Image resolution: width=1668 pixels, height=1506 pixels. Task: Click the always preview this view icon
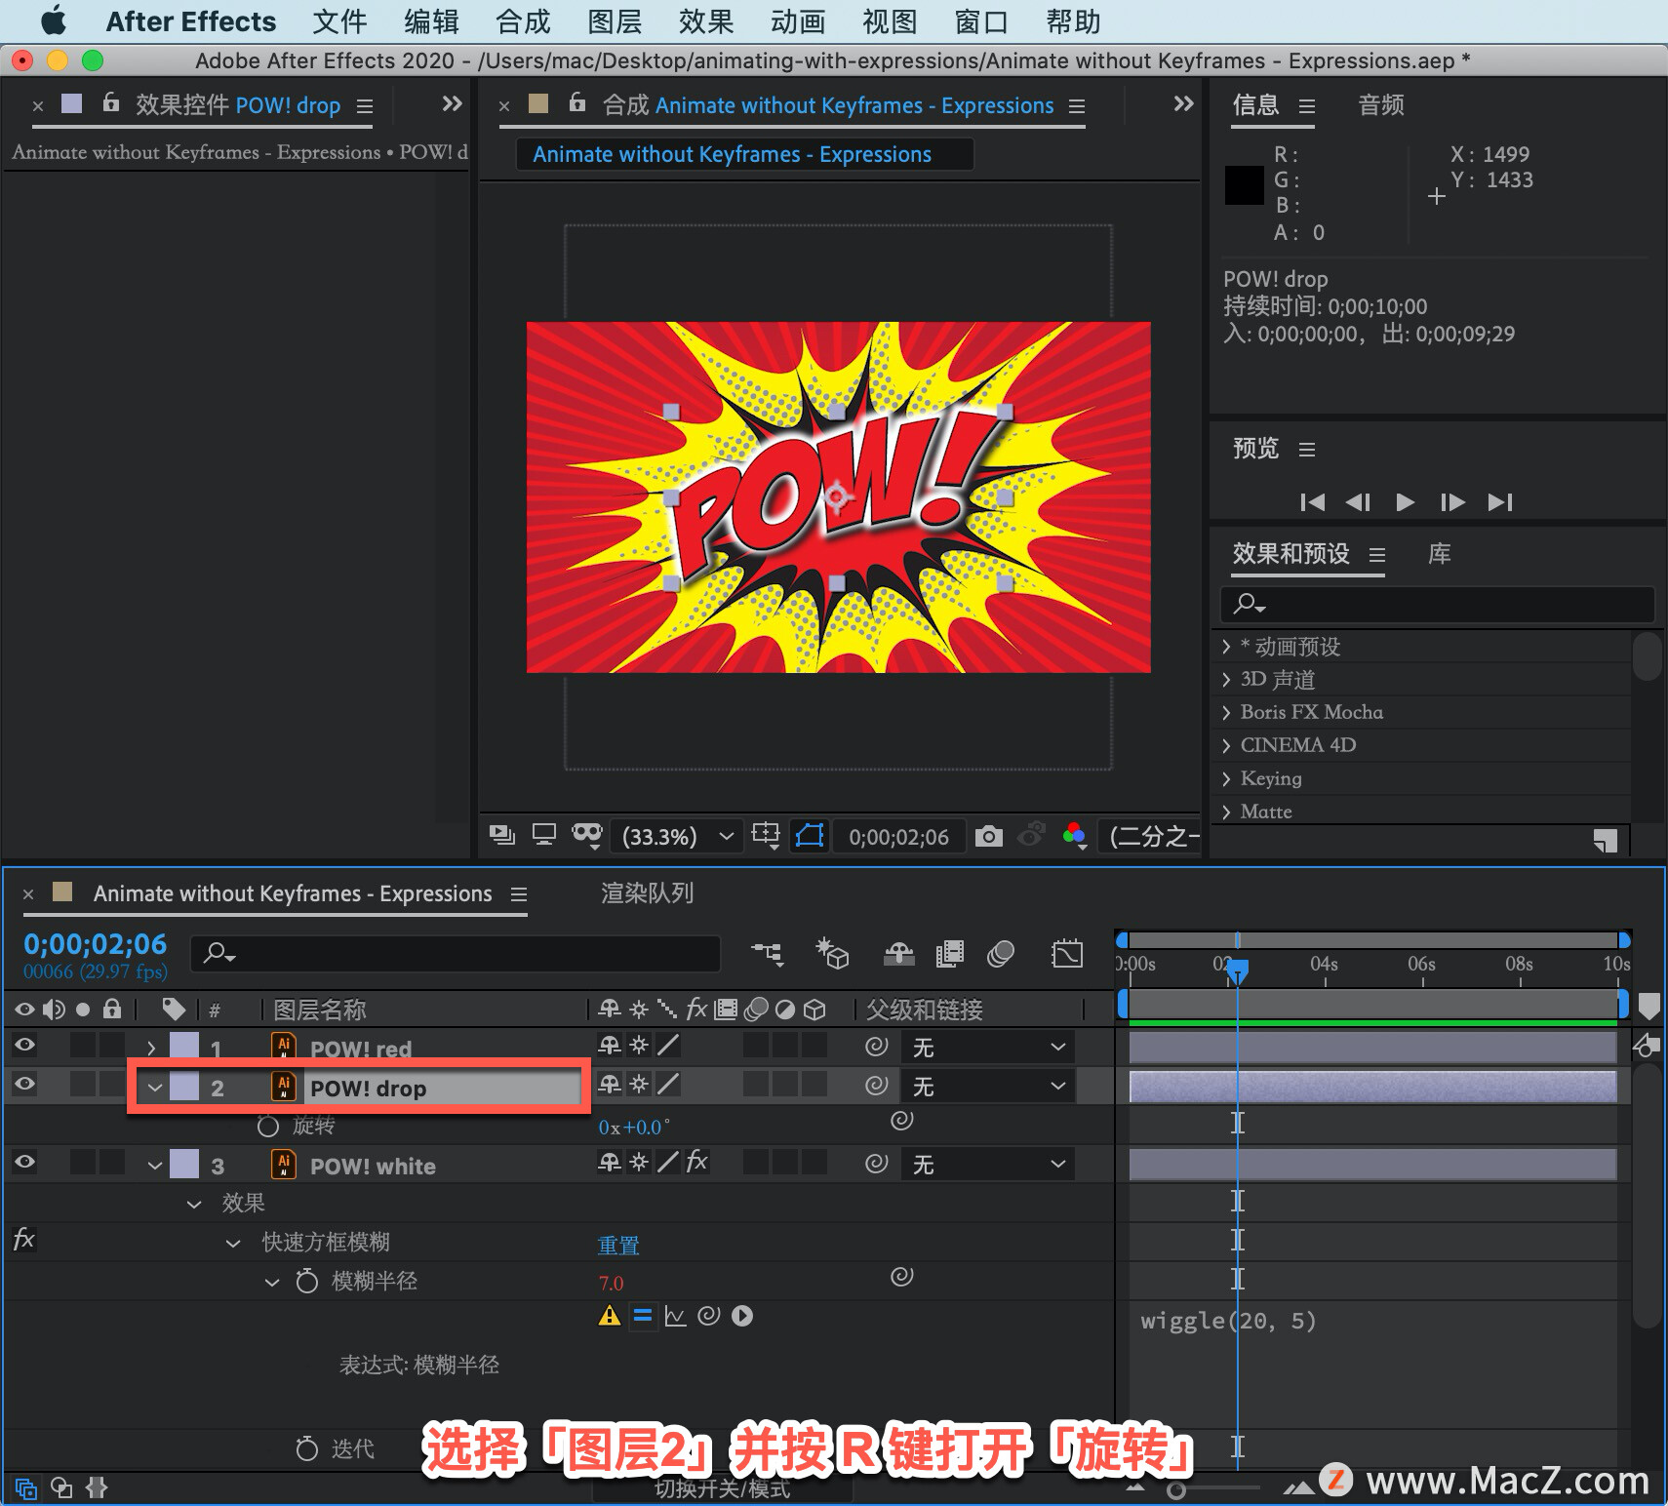pos(501,835)
